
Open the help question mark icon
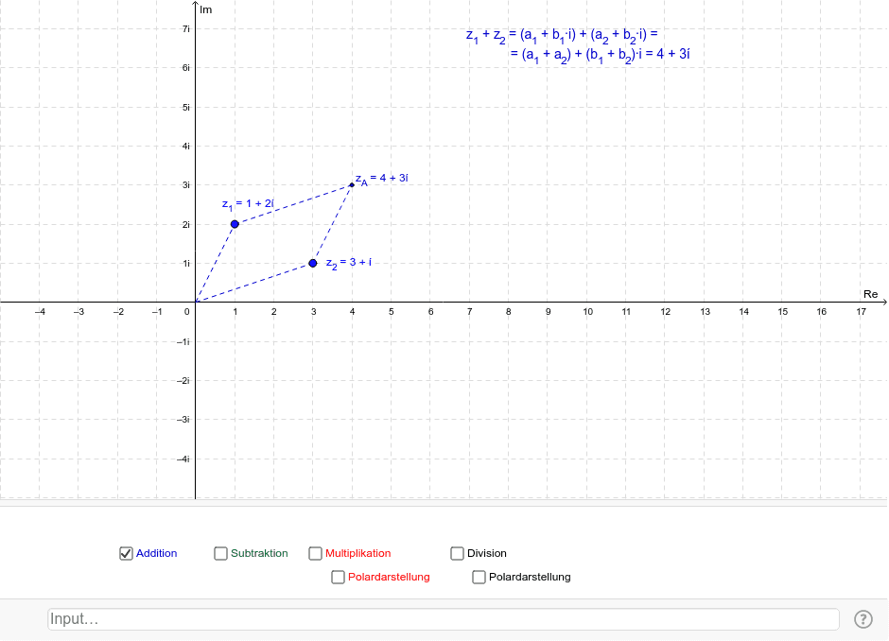pyautogui.click(x=863, y=619)
